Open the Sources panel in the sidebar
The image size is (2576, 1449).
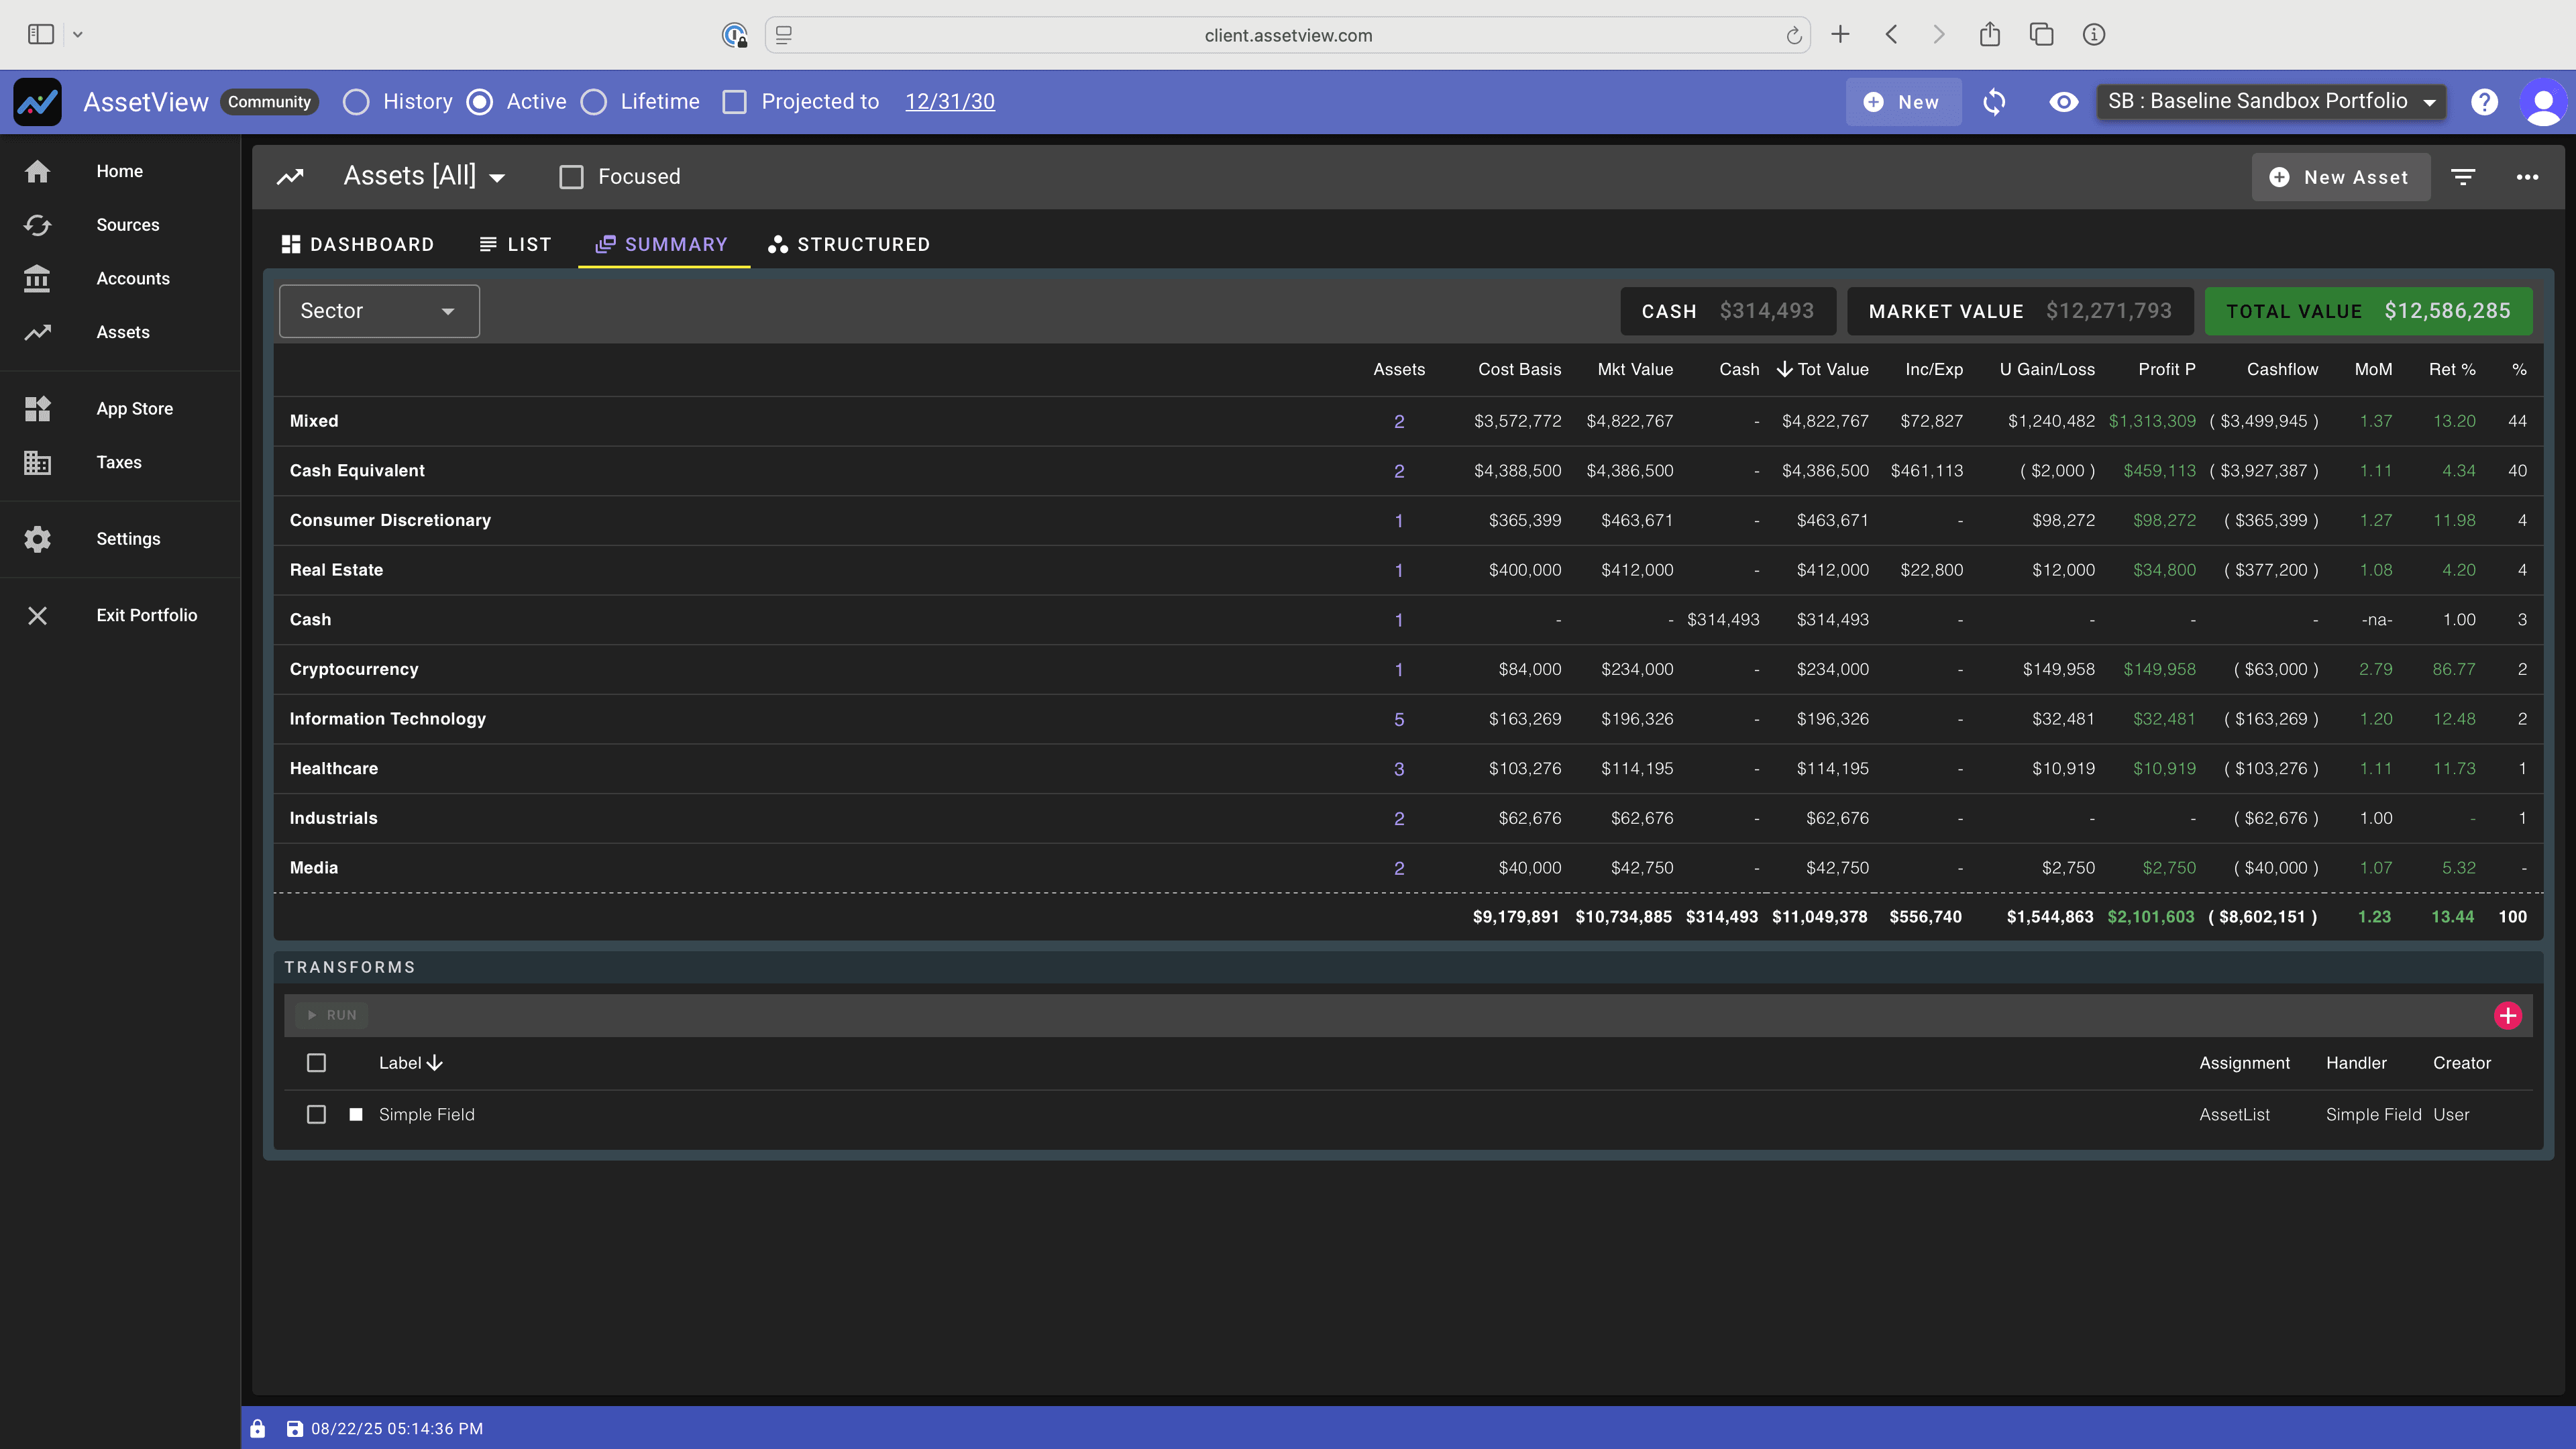tap(127, 224)
